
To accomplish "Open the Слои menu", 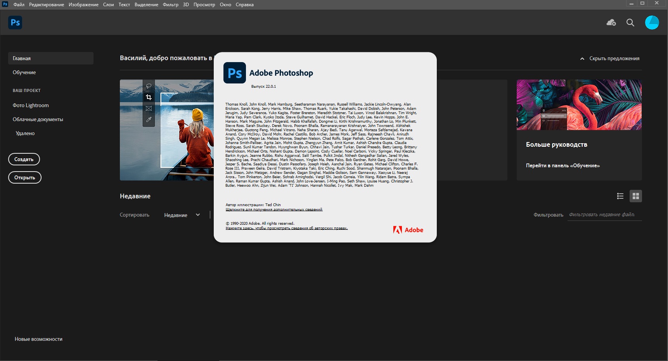I will [x=108, y=5].
